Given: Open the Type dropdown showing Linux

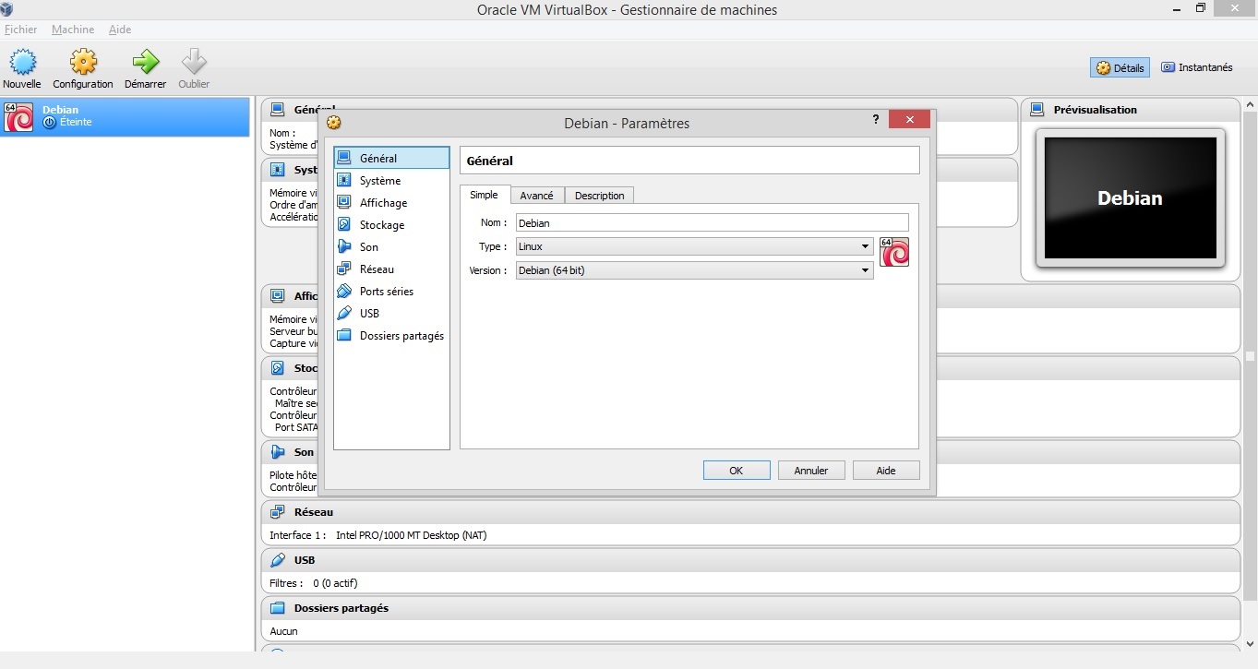Looking at the screenshot, I should click(x=694, y=246).
